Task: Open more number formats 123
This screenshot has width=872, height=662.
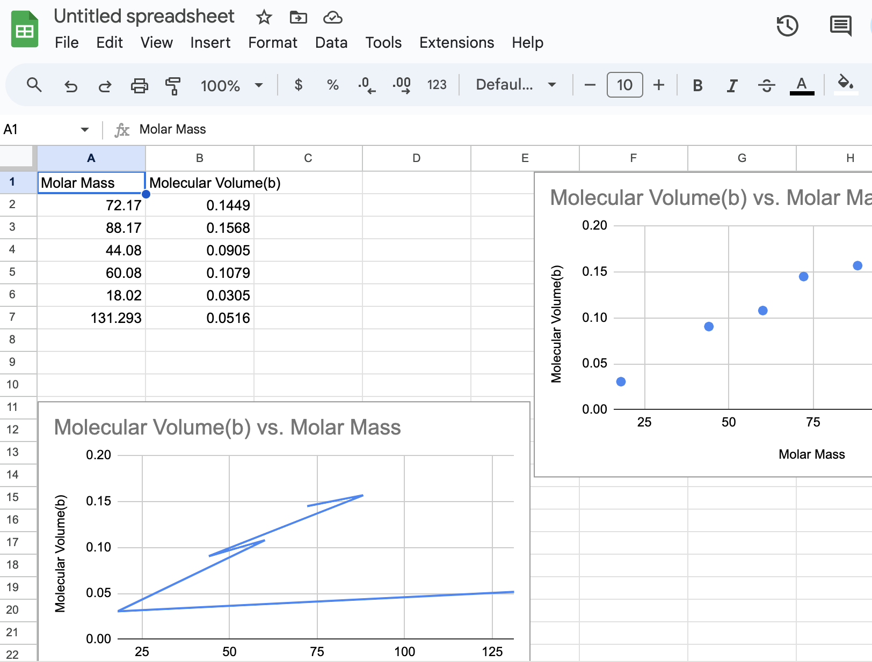Action: tap(437, 85)
